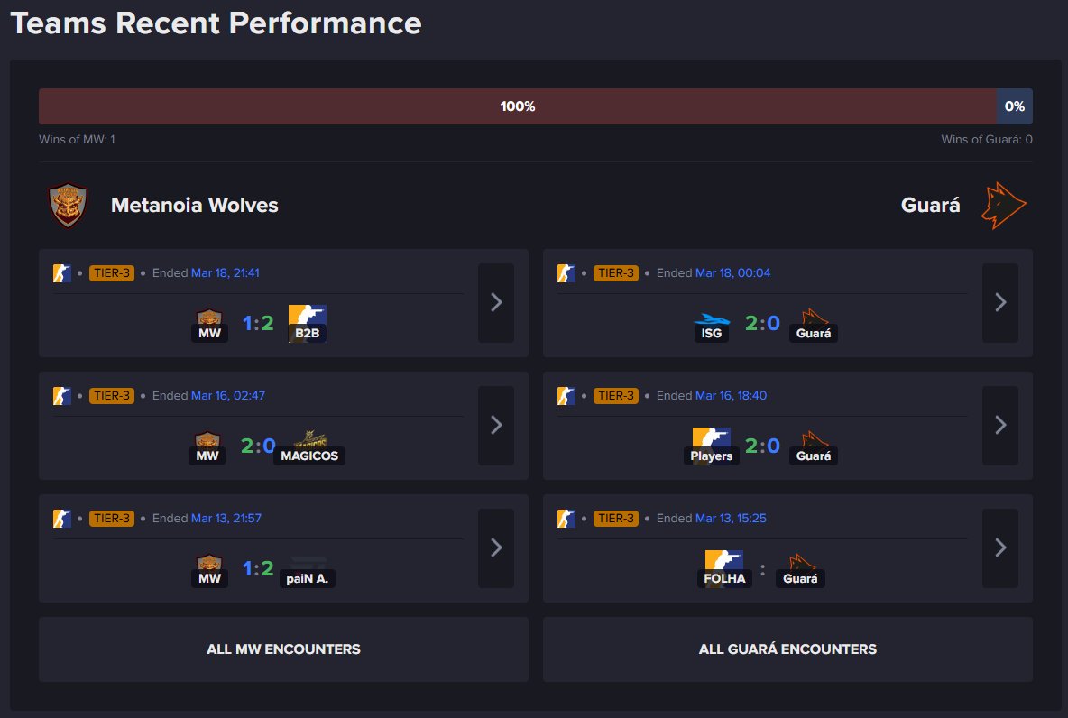Click the ISG team shark logo
Image resolution: width=1068 pixels, height=718 pixels.
(x=711, y=318)
